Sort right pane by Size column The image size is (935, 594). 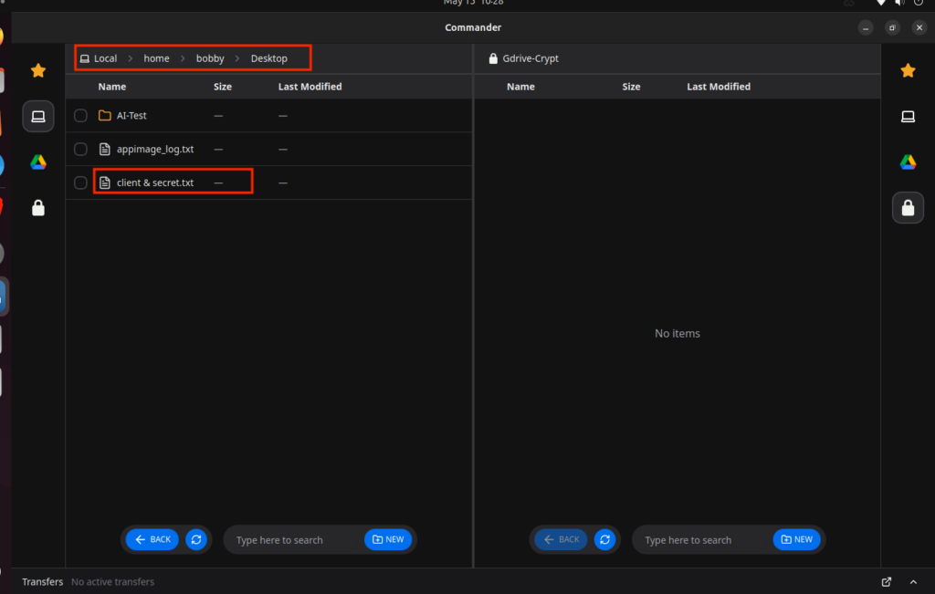(631, 87)
